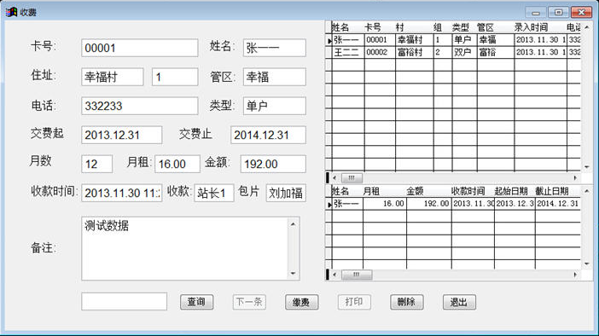
Task: Click the up arrow of 备注 scrollbar
Action: (x=293, y=224)
